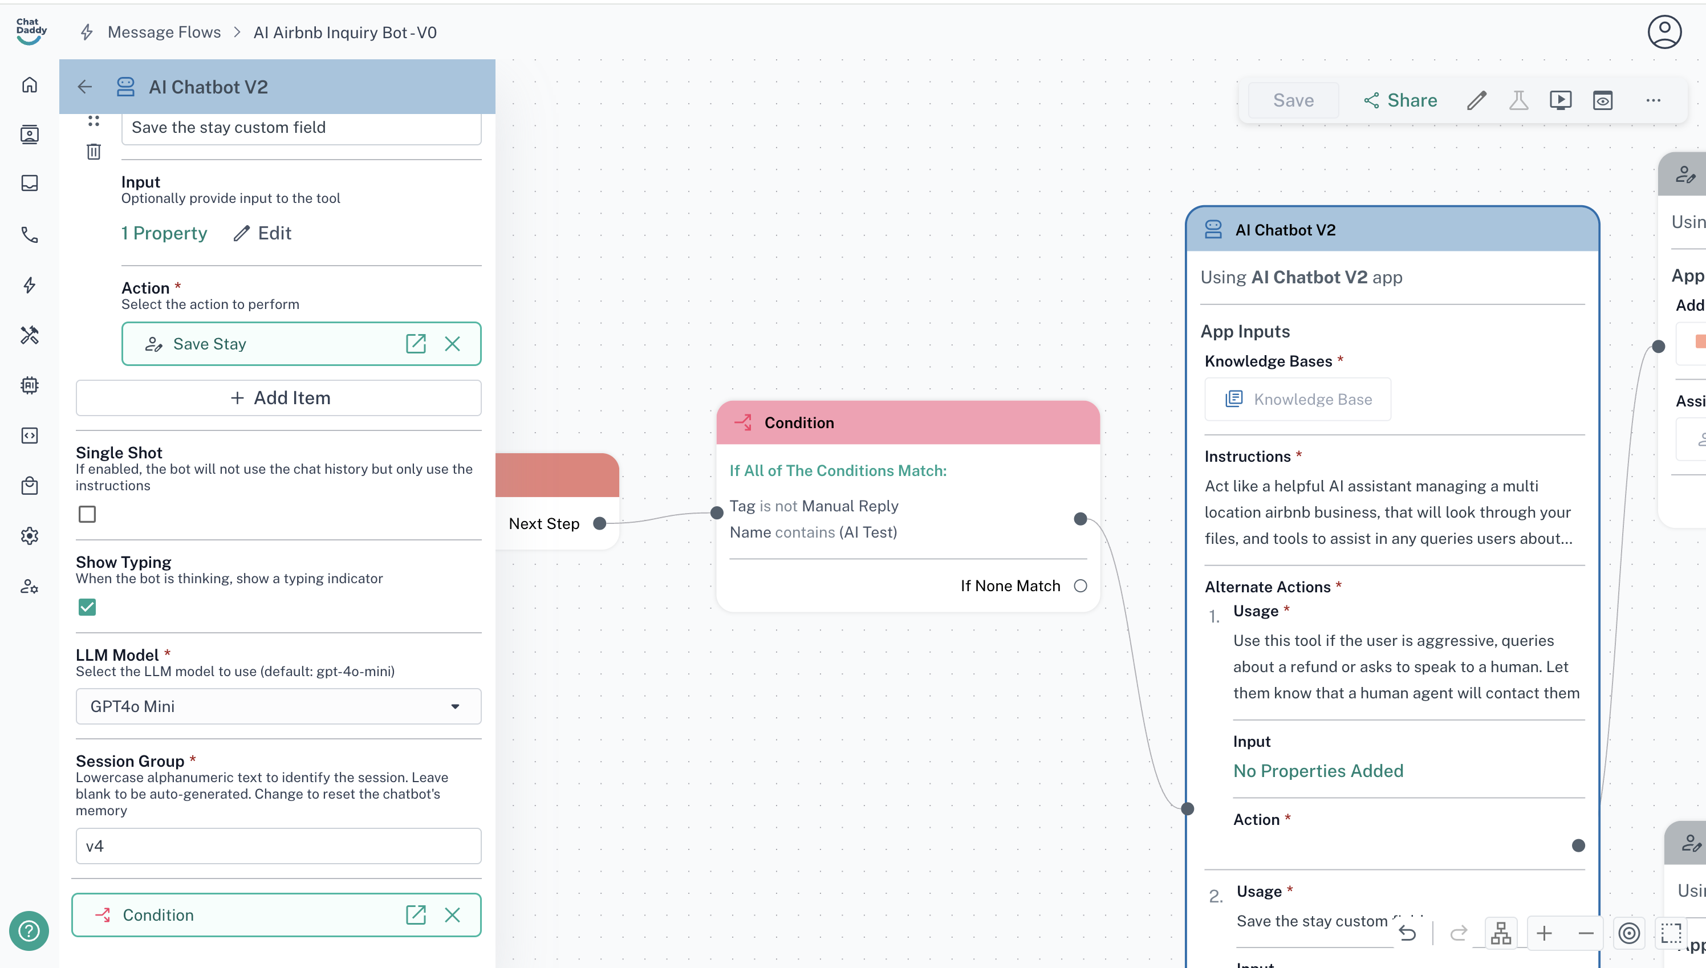Click the If None Match output circle
The width and height of the screenshot is (1706, 968).
tap(1081, 585)
